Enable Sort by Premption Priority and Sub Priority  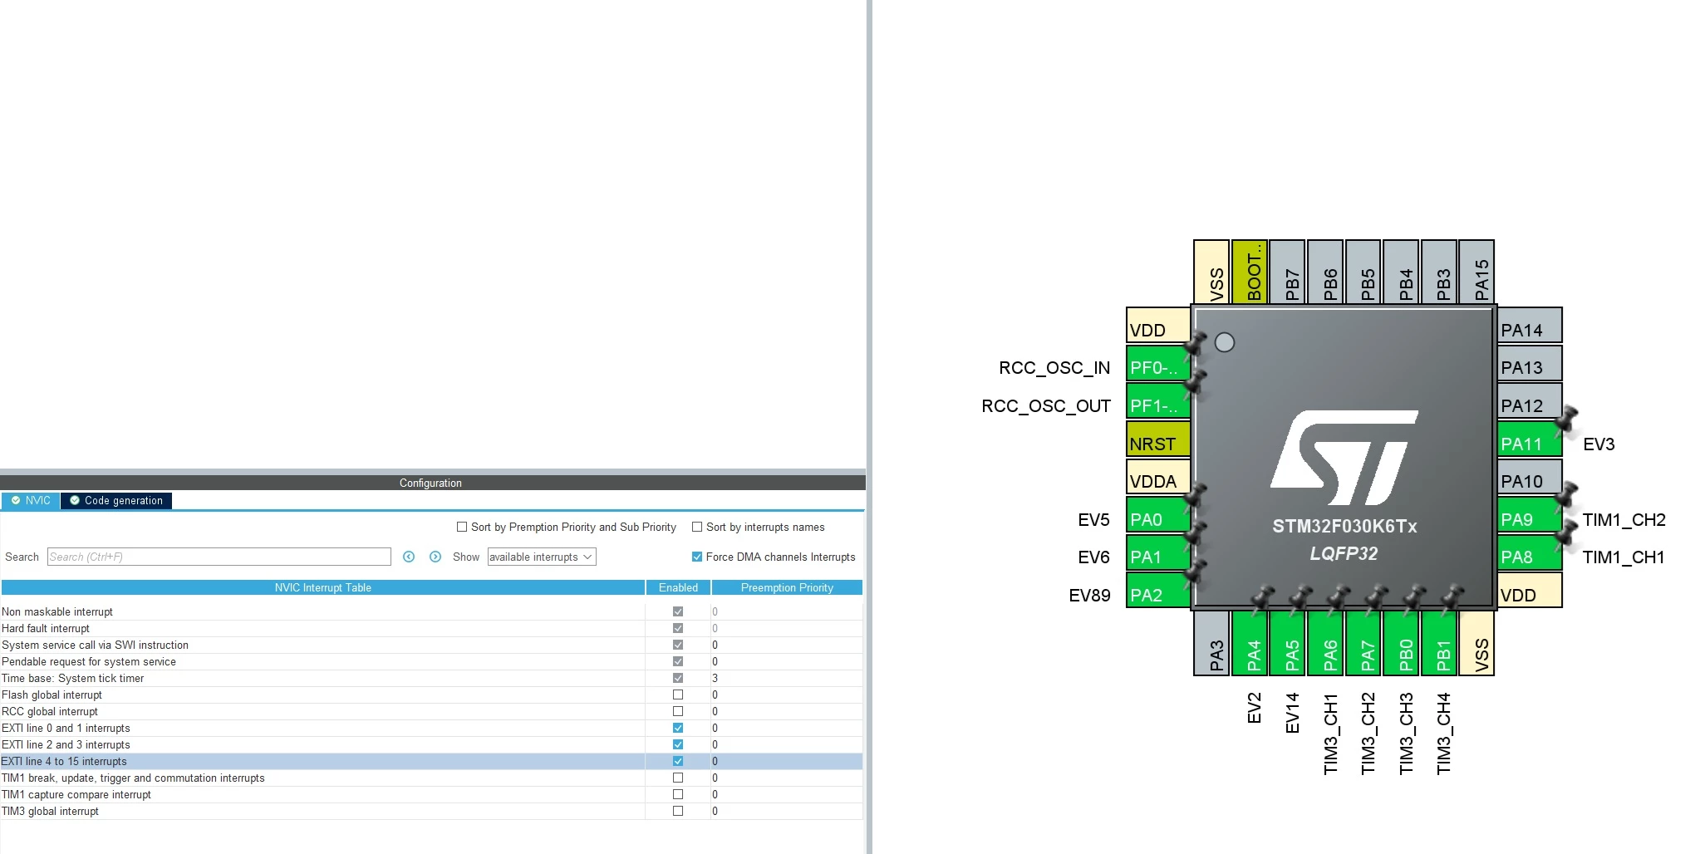[462, 527]
